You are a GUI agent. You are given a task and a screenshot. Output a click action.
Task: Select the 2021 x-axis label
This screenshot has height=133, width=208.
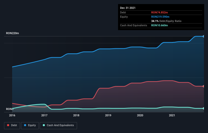click(x=172, y=115)
